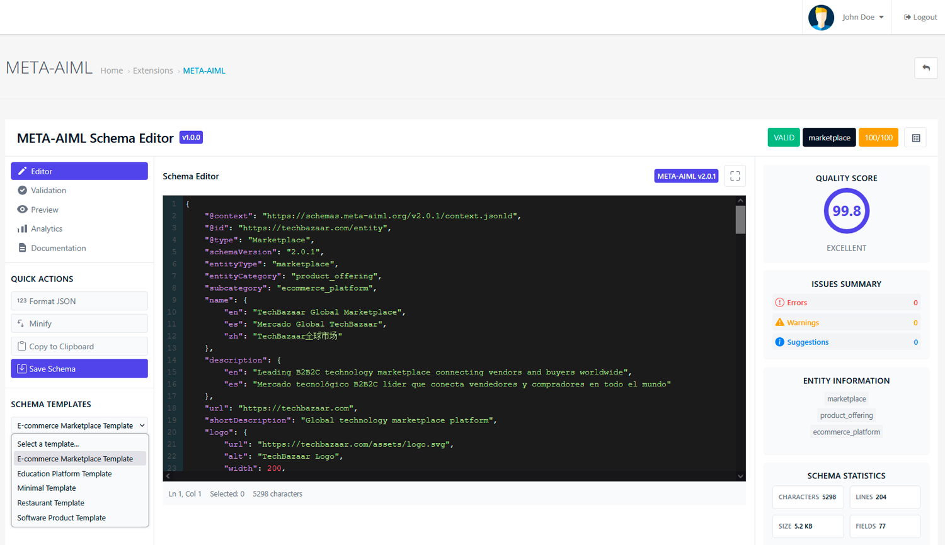Click the Save Schema download icon
Image resolution: width=945 pixels, height=545 pixels.
21,369
